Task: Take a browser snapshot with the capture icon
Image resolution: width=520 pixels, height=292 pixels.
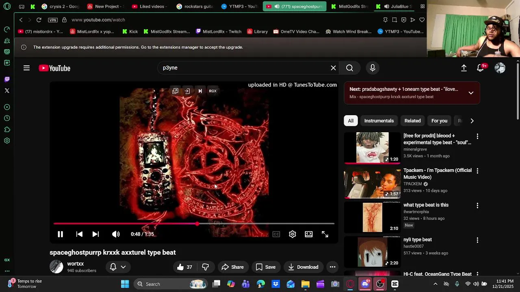Action: 394,19
